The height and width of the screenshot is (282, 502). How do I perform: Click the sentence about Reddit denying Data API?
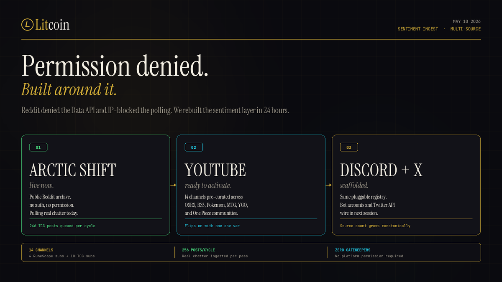pyautogui.click(x=155, y=111)
